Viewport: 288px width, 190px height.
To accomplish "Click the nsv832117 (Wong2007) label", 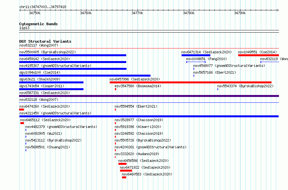I will (39, 45).
